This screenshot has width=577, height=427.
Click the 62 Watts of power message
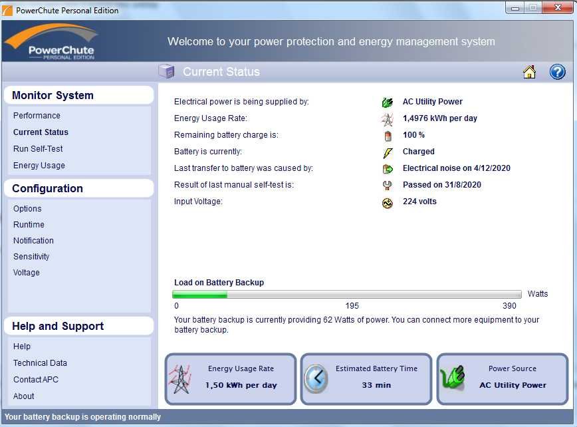[356, 325]
